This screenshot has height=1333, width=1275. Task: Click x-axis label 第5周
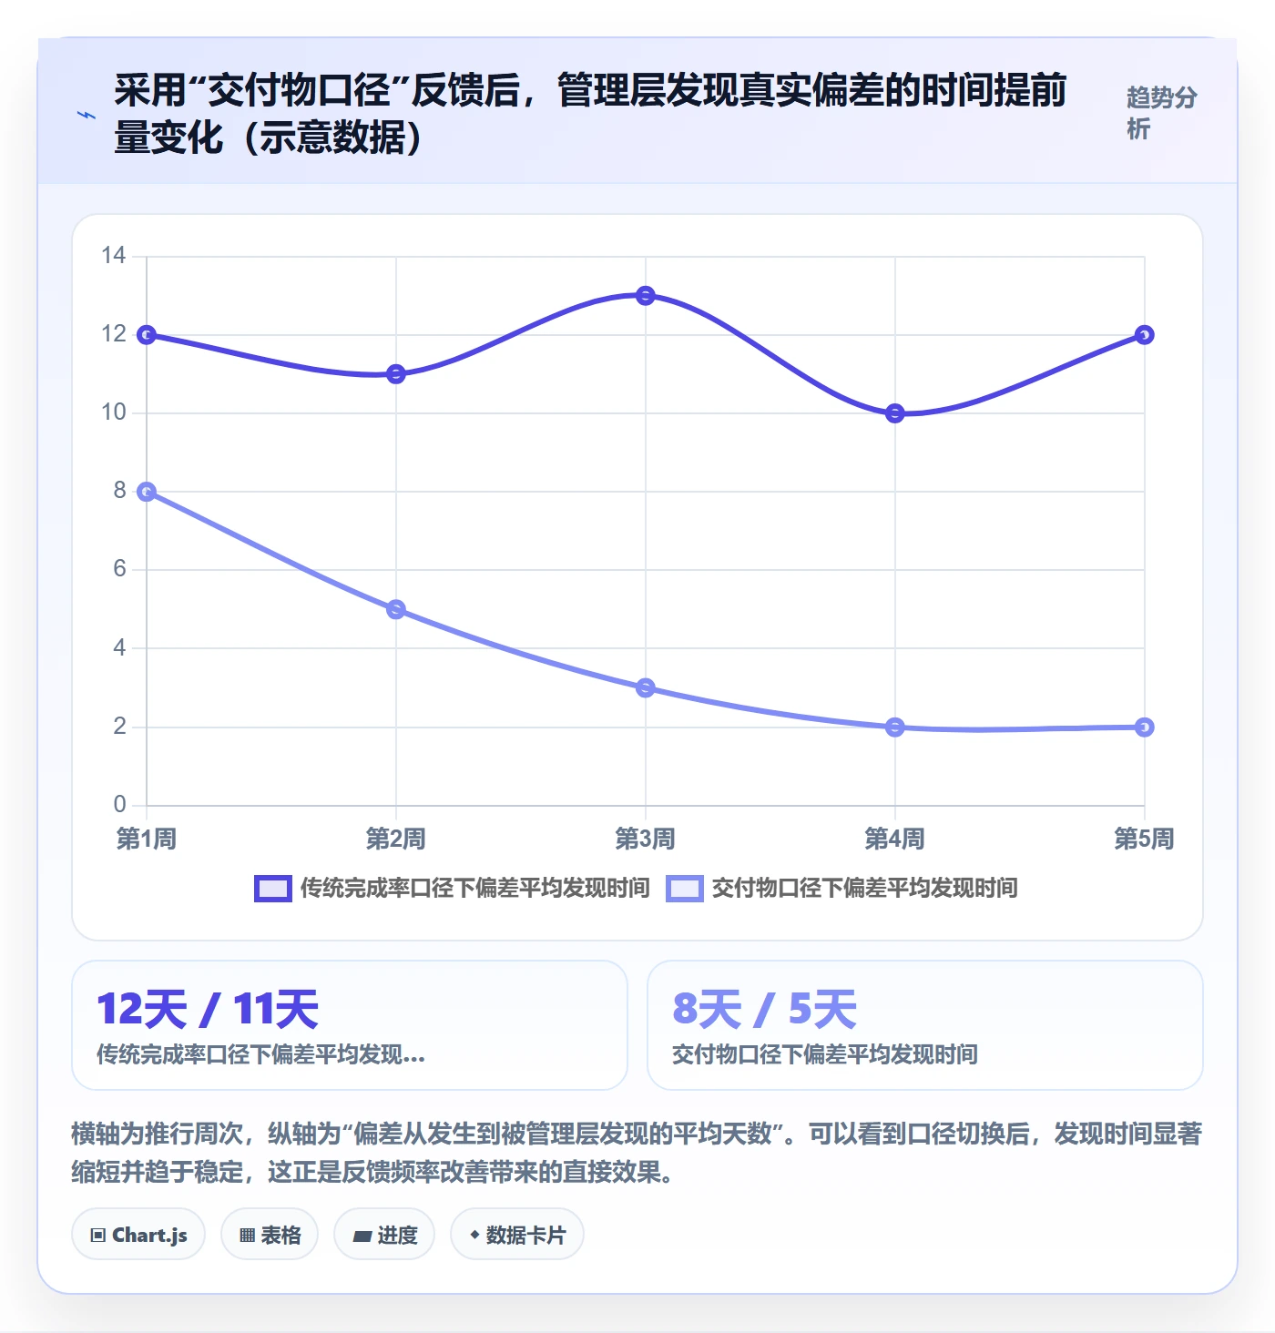(1145, 839)
